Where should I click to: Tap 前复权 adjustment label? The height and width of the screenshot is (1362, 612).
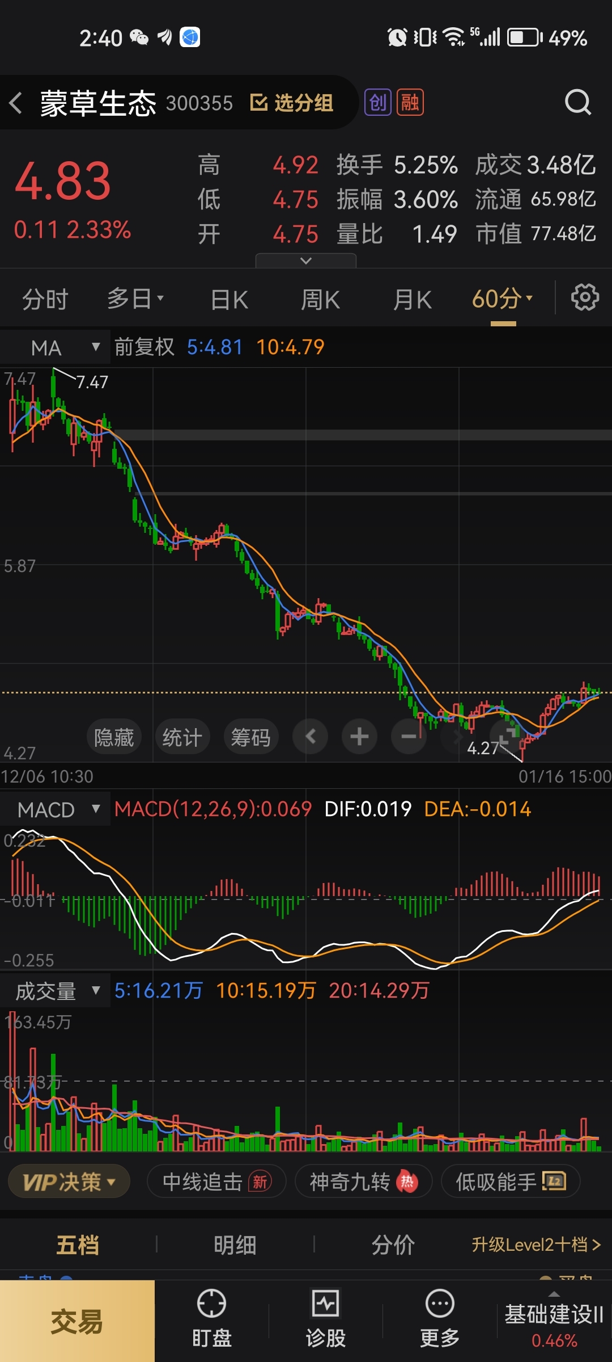(x=144, y=347)
